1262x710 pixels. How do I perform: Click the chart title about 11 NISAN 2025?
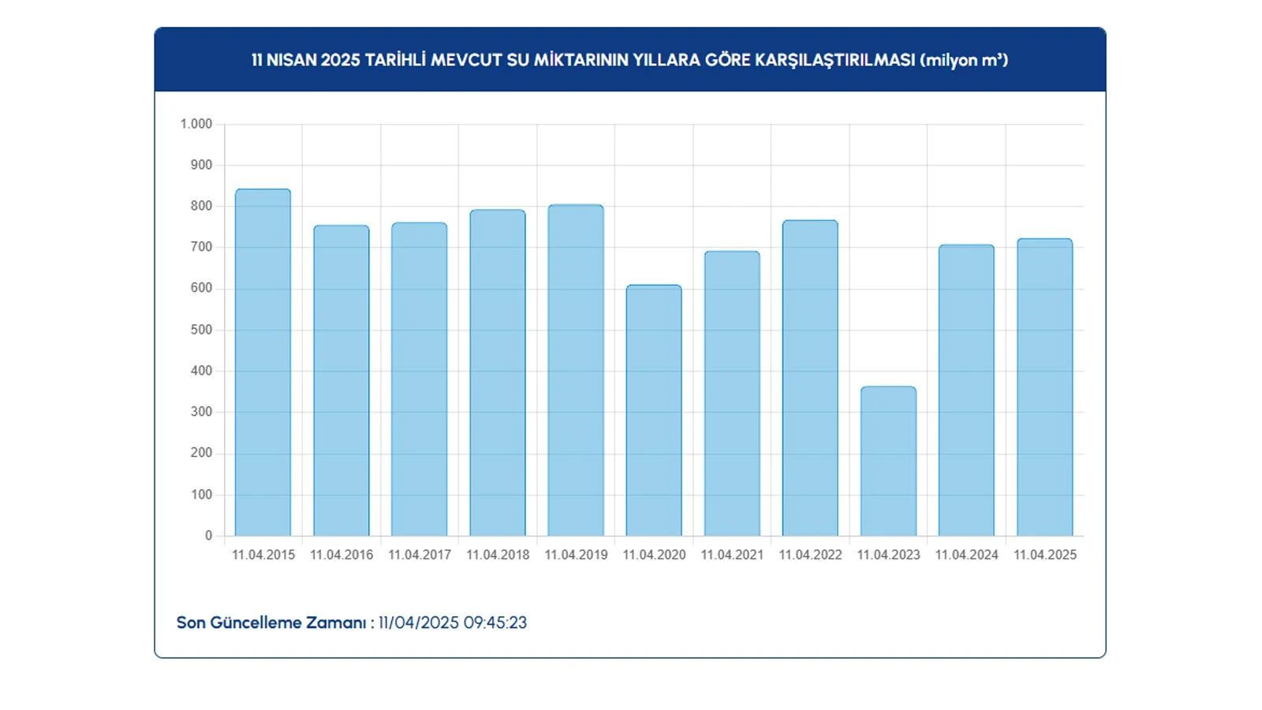pos(629,60)
